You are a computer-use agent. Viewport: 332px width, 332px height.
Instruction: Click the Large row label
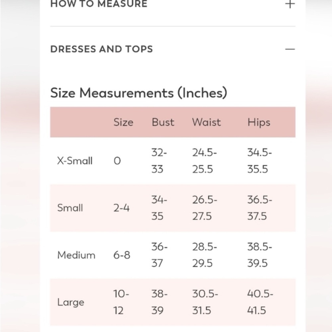tap(71, 302)
